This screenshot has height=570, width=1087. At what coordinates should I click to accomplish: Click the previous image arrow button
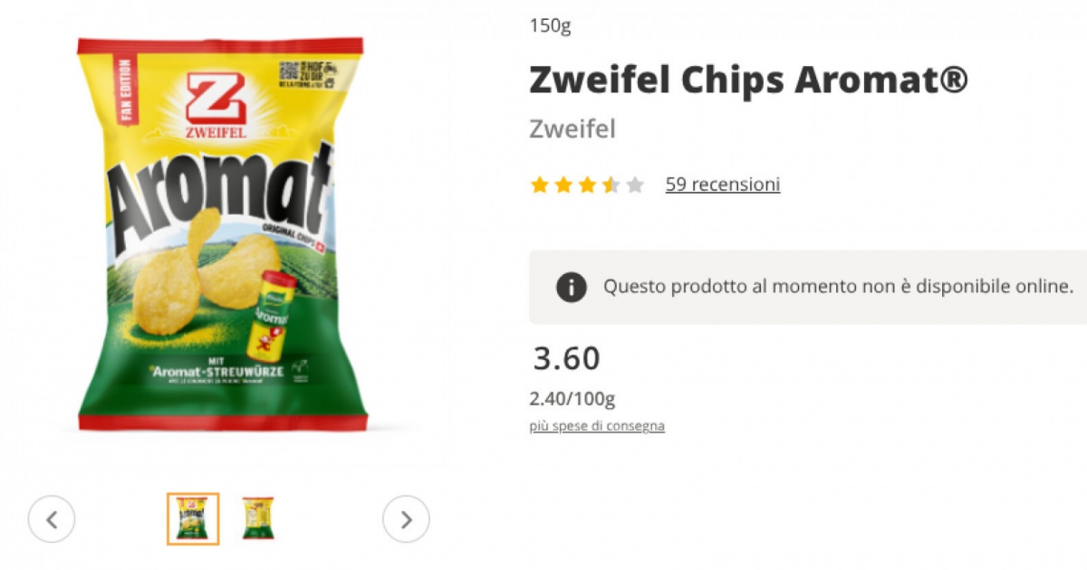(x=52, y=519)
